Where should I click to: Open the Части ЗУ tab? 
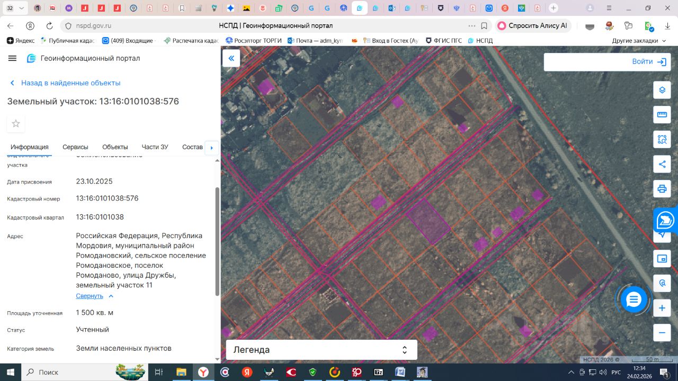[155, 147]
